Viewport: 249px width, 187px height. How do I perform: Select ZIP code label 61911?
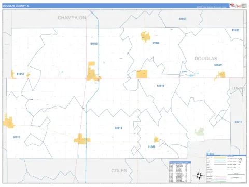point(17,137)
